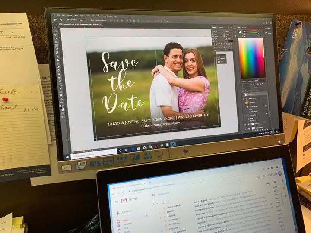Select the Hand tool
The height and width of the screenshot is (233, 311).
61,95
